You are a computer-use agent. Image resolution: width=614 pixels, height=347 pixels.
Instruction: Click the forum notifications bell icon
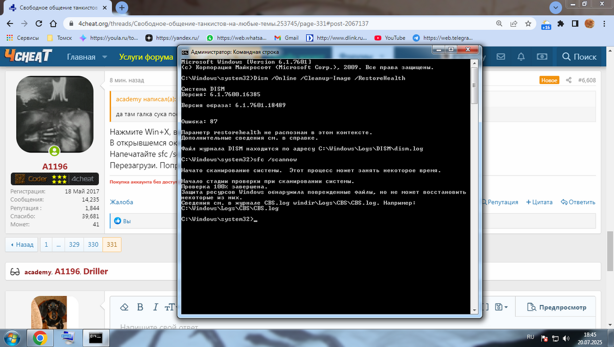(x=521, y=56)
